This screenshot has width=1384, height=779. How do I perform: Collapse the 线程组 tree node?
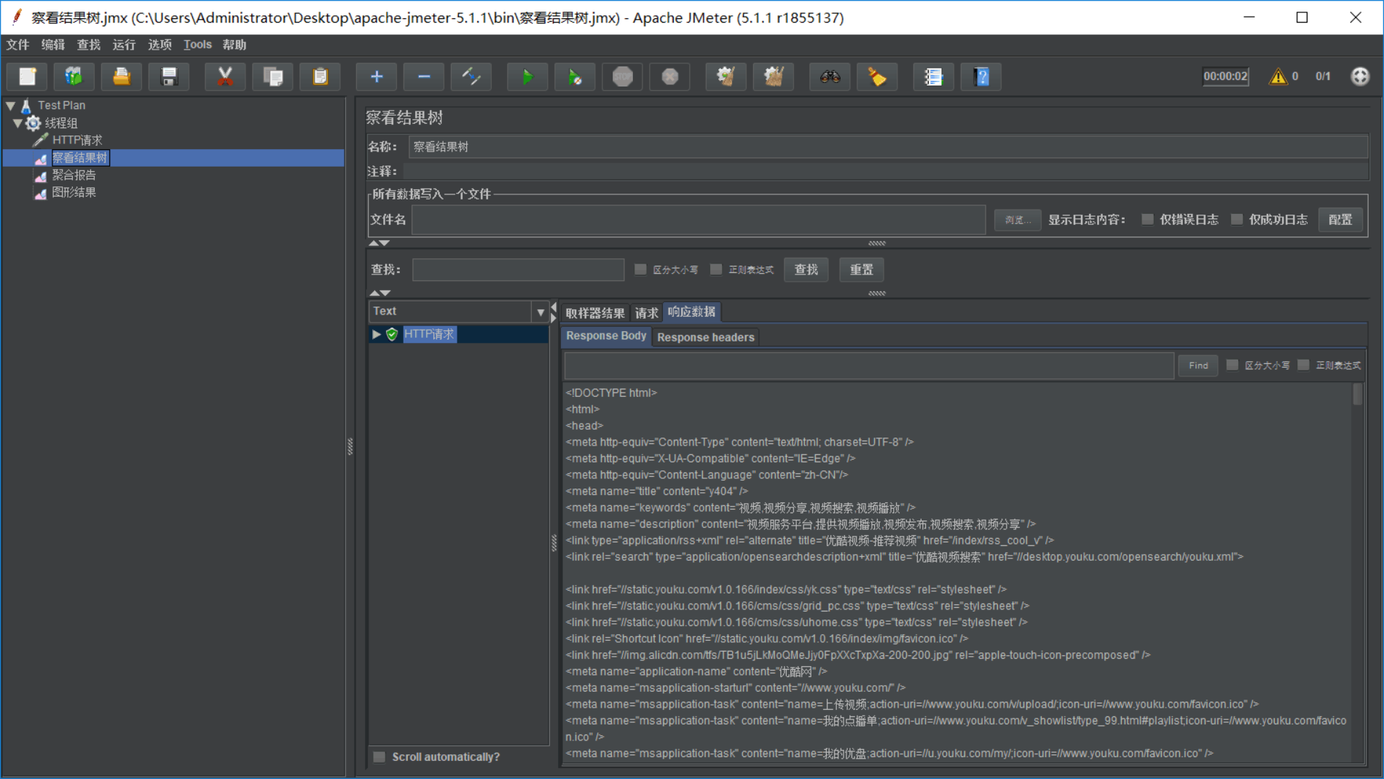[x=17, y=123]
